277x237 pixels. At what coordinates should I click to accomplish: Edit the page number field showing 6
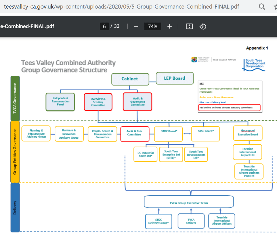pyautogui.click(x=104, y=27)
